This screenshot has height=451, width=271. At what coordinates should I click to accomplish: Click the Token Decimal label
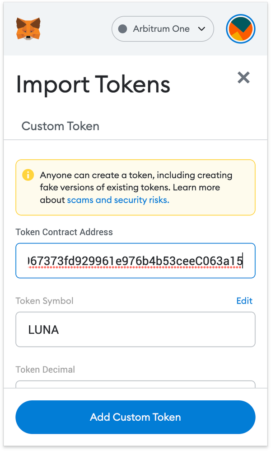[x=45, y=370]
